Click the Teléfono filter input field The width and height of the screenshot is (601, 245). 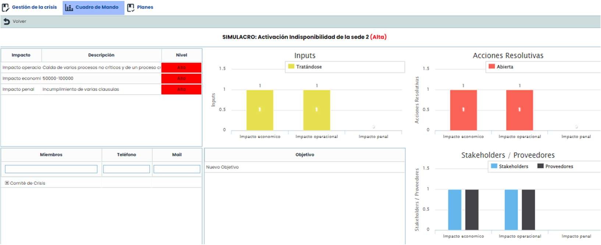(x=126, y=169)
